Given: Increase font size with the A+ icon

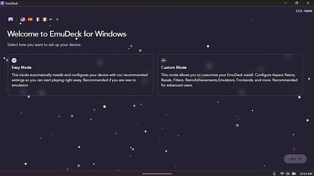Looking at the screenshot, I should [51, 19].
